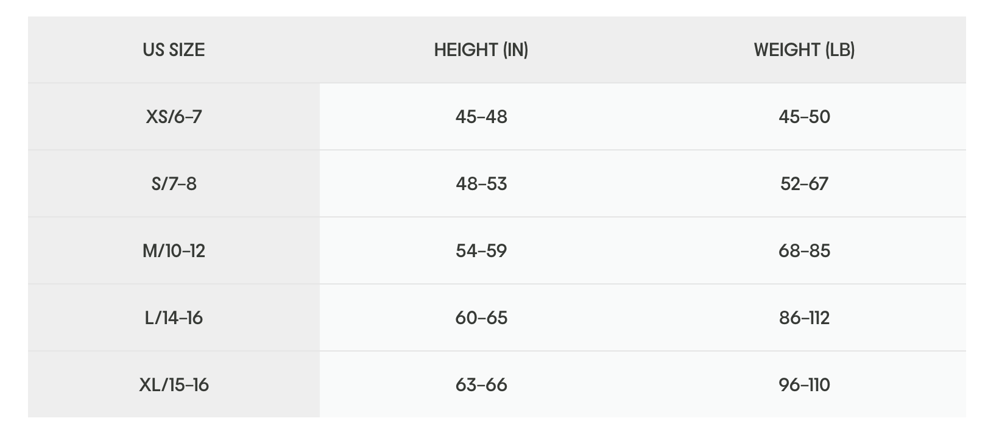Select the S/7-8 size row label
This screenshot has width=988, height=446.
[174, 183]
